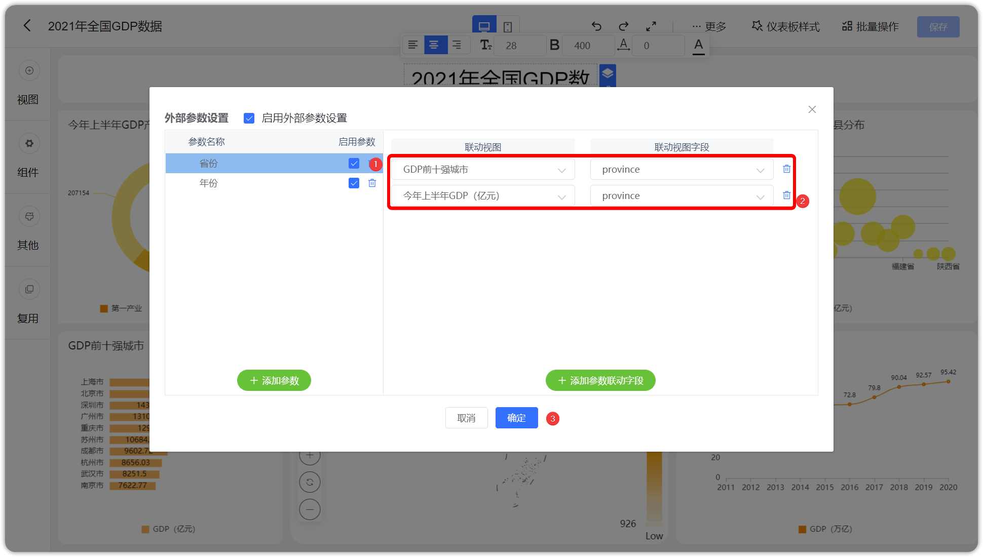
Task: Open 仪表板样式 settings
Action: tap(785, 26)
